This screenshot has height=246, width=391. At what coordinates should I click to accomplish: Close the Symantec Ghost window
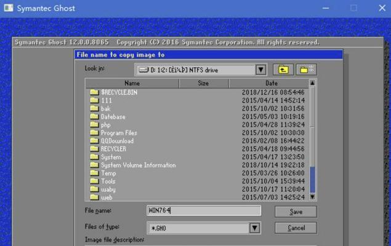382,8
